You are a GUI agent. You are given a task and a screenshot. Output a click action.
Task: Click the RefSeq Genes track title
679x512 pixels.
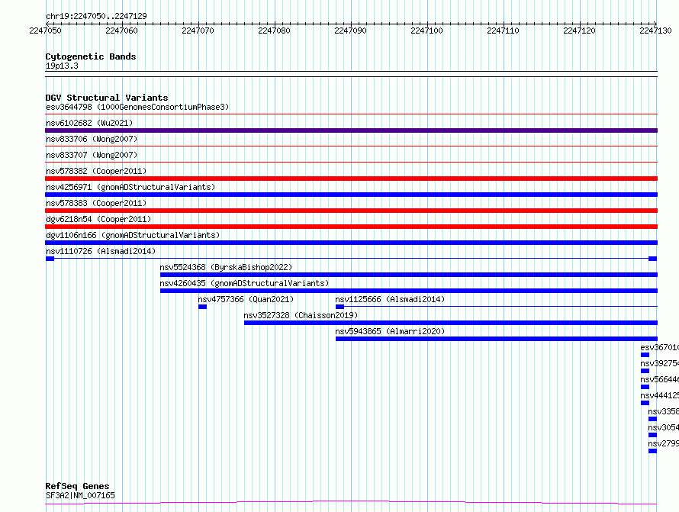(77, 486)
